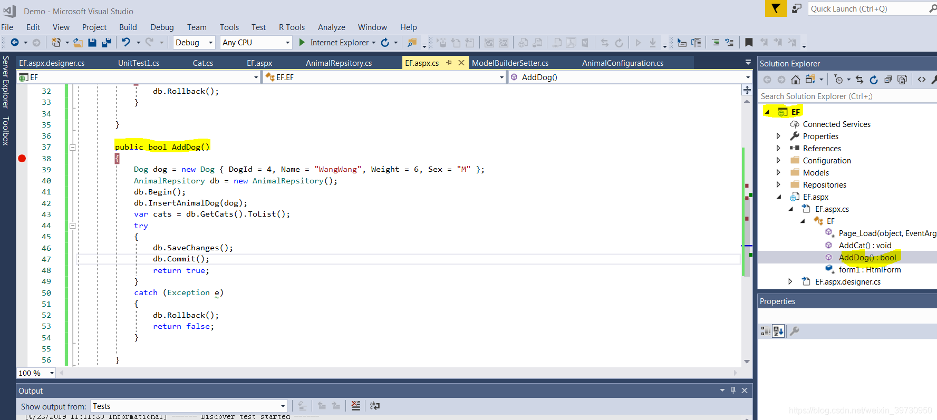Screen dimensions: 937x420
Task: Click the Refresh browser link icon
Action: point(385,42)
